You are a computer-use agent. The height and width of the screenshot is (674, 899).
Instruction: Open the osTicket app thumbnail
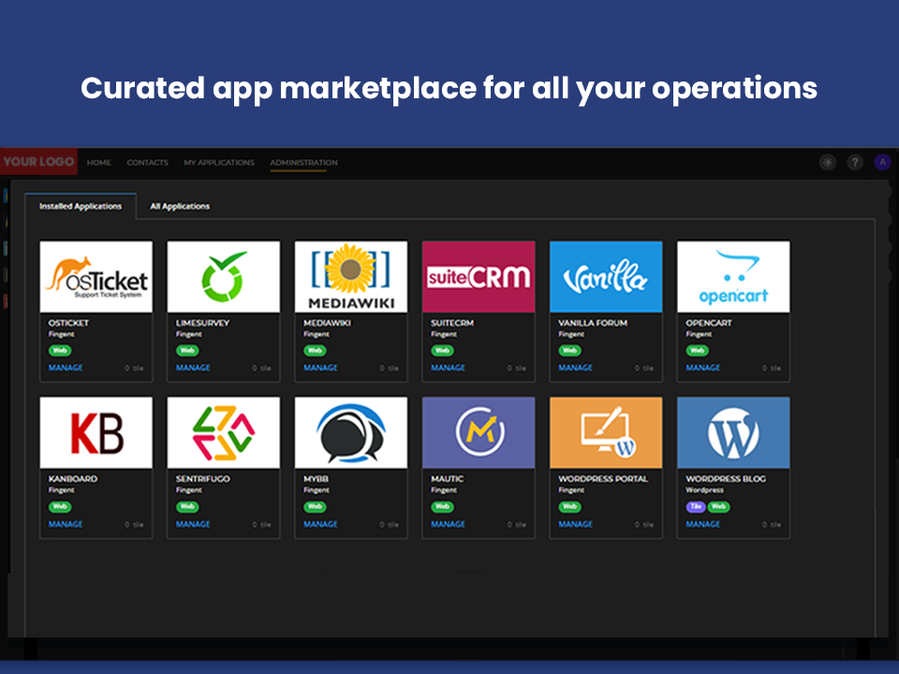coord(96,277)
